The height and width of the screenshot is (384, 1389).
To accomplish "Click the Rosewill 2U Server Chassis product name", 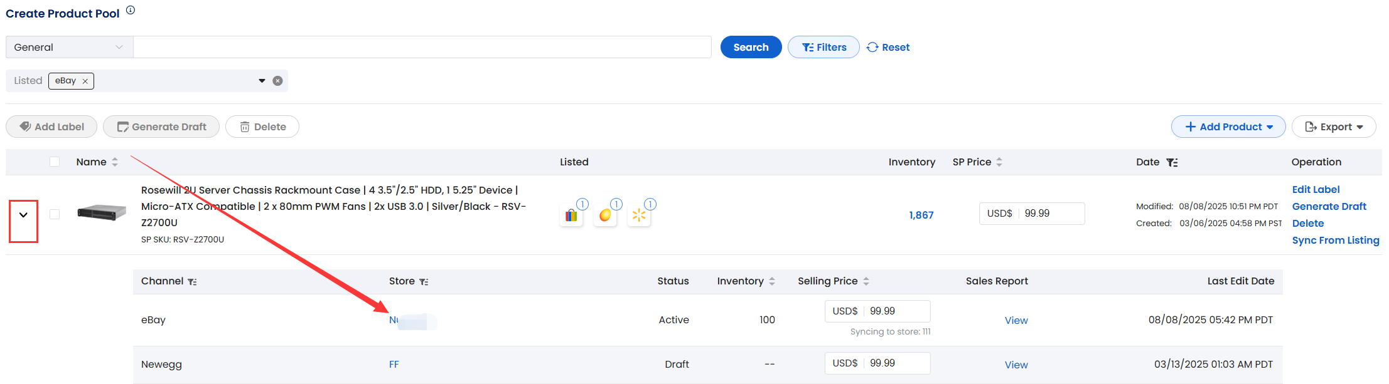I will pos(333,206).
